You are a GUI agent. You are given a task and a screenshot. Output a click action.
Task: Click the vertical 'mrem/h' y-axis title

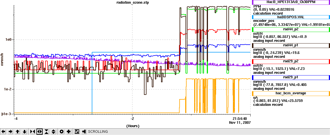(x=3, y=59)
